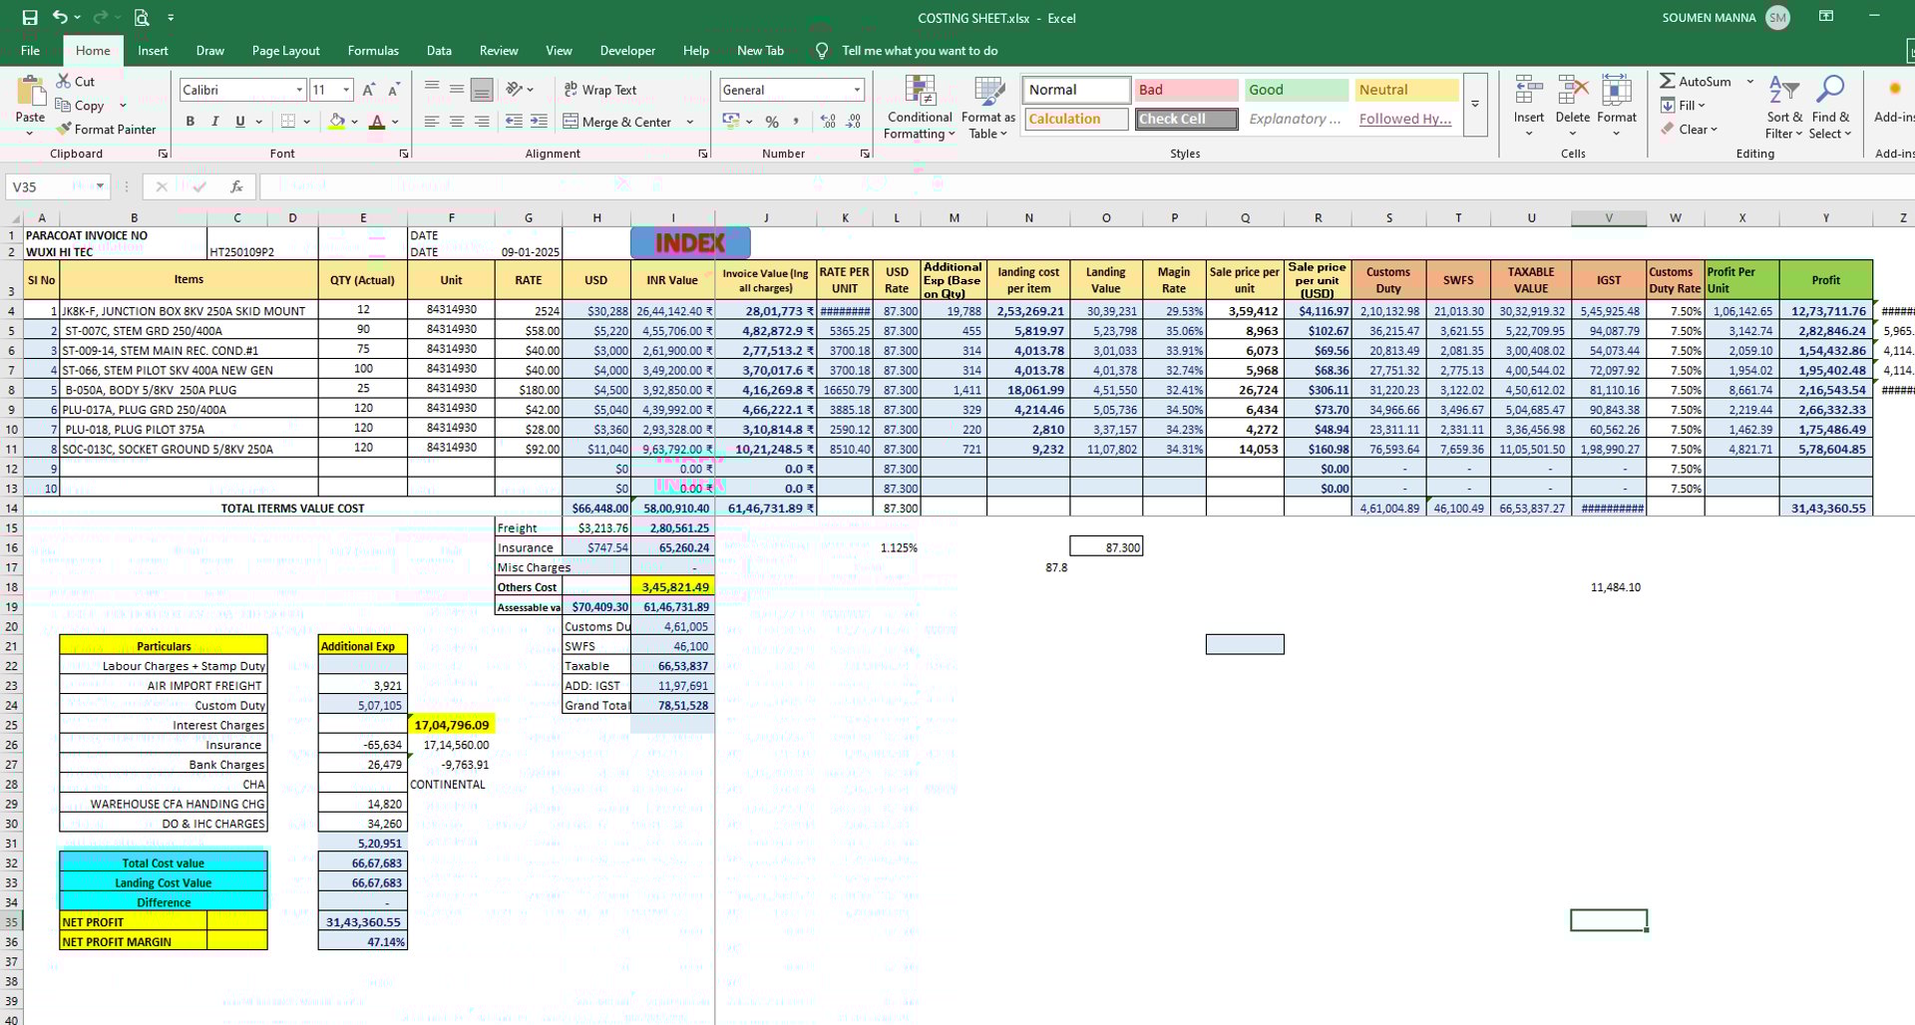Apply borders with the Borders icon
Image resolution: width=1915 pixels, height=1025 pixels.
click(x=288, y=122)
